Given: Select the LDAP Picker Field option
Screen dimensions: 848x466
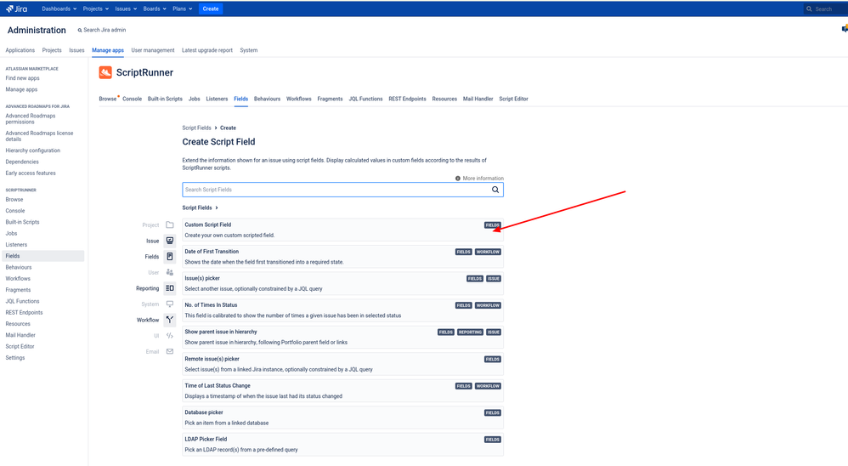Looking at the screenshot, I should tap(343, 445).
